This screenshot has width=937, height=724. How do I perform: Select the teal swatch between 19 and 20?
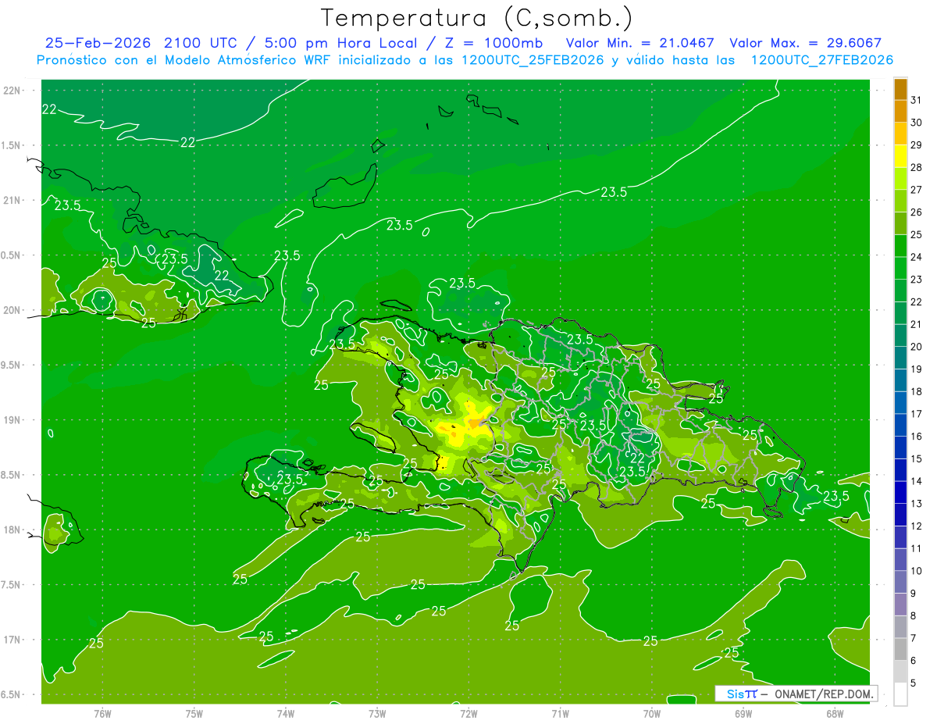pos(900,358)
